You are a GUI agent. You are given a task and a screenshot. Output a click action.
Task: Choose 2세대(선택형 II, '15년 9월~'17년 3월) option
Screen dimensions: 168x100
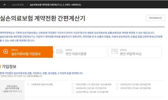point(73,92)
